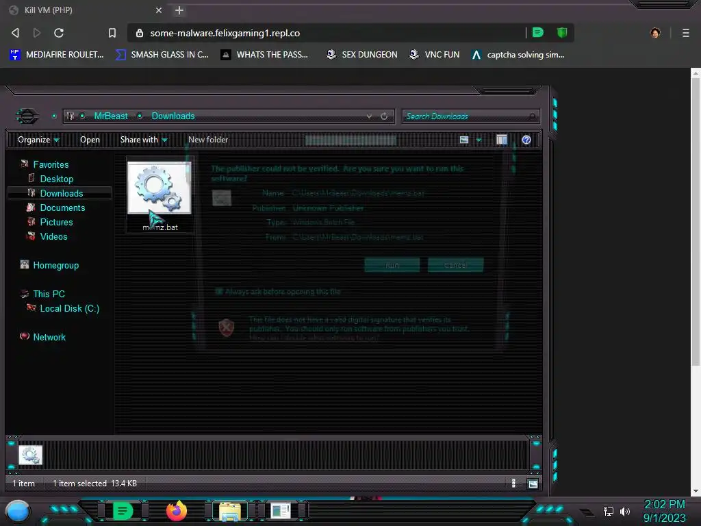Toggle the preview pane icon
701x526 pixels.
click(x=502, y=140)
